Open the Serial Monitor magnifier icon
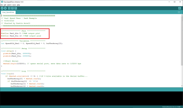The height and width of the screenshot is (108, 183). [x=179, y=8]
